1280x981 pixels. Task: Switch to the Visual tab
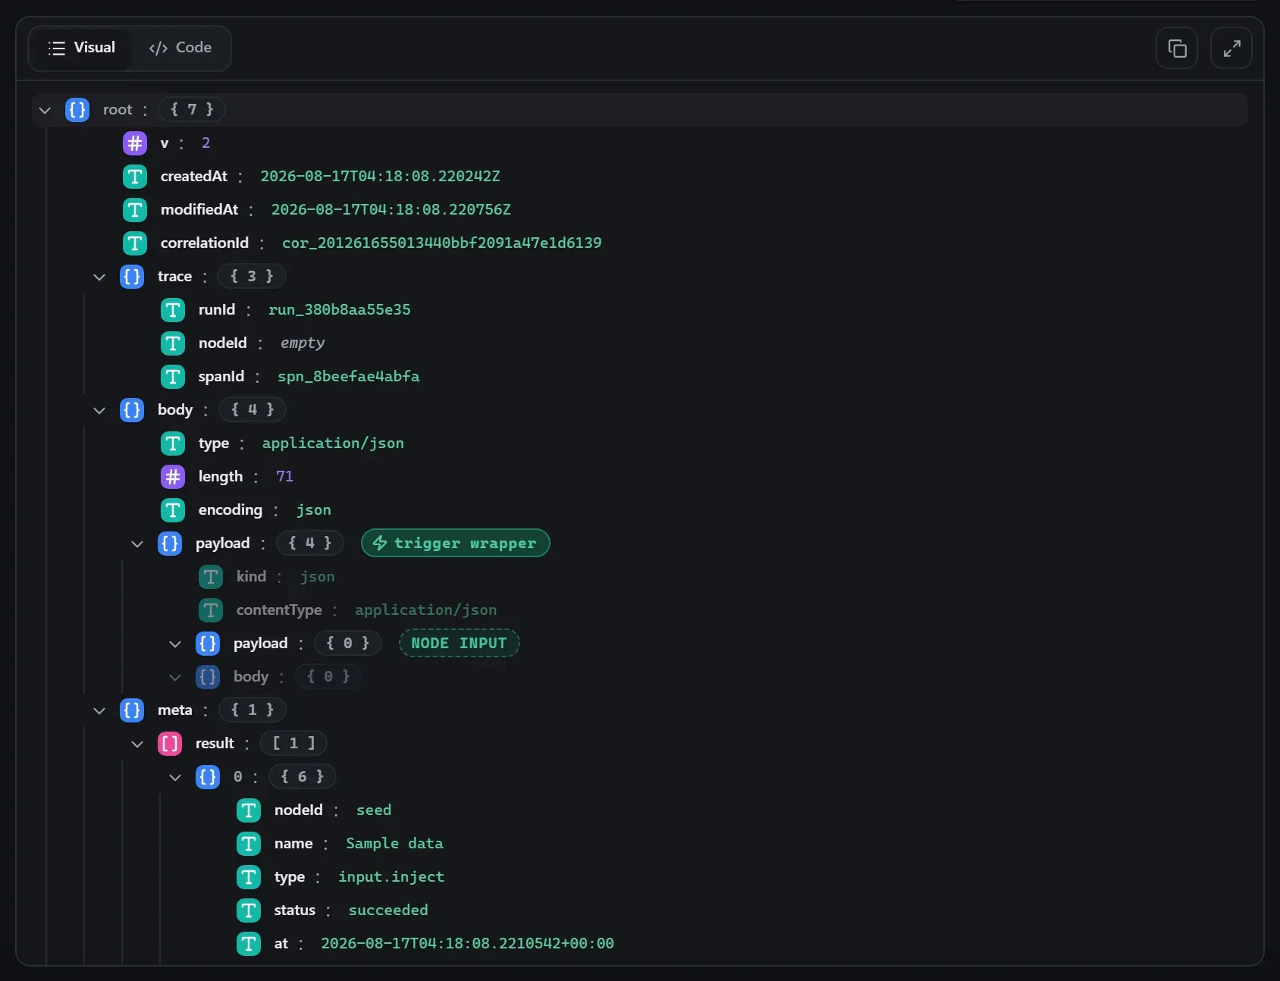point(81,48)
